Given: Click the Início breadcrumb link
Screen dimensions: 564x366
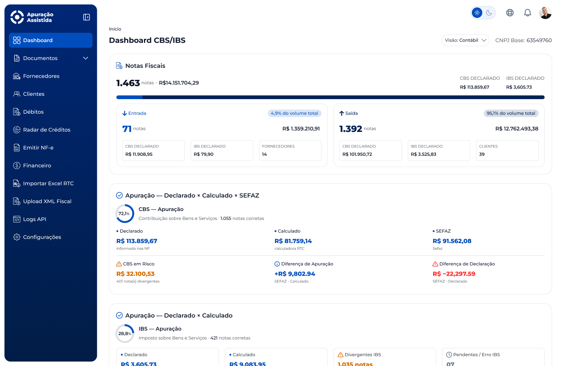Looking at the screenshot, I should 115,29.
